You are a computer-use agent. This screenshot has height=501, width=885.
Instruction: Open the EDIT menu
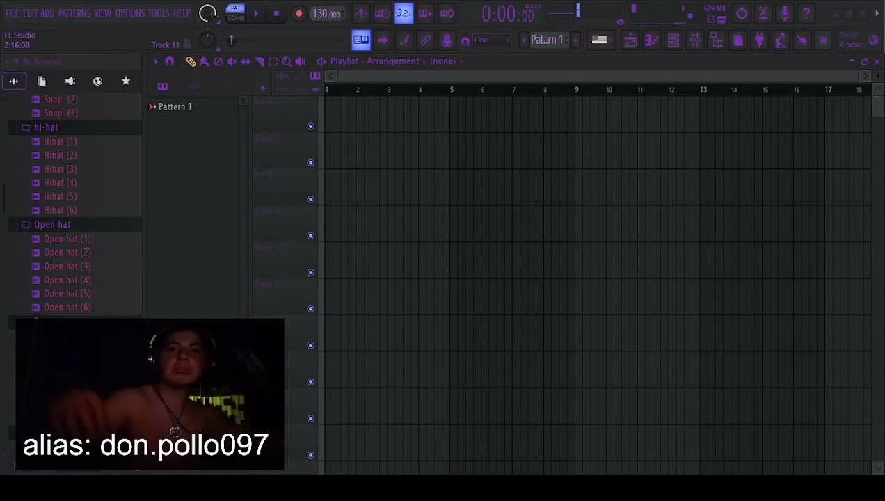30,13
